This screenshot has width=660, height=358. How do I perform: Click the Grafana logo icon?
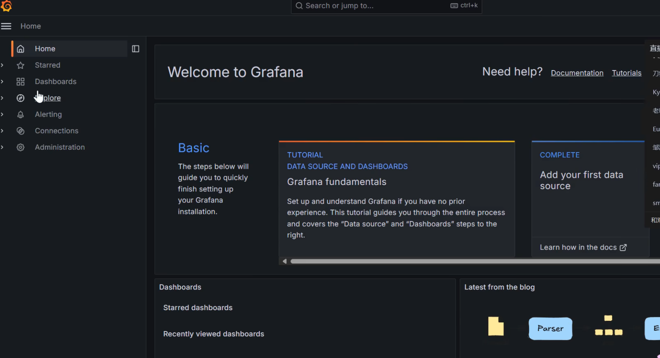coord(6,6)
